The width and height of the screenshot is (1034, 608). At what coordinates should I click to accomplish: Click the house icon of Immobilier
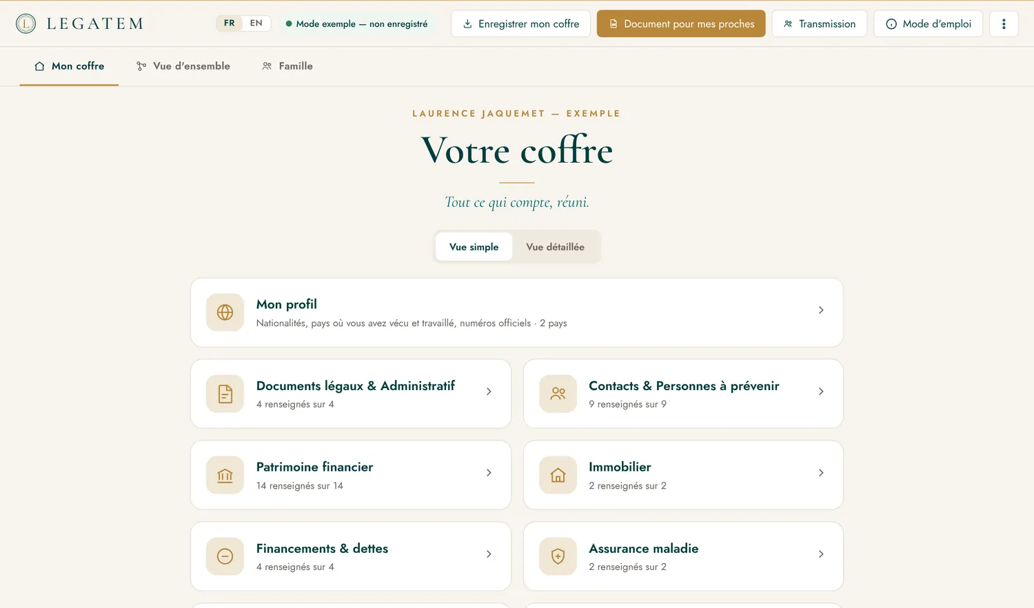[558, 475]
